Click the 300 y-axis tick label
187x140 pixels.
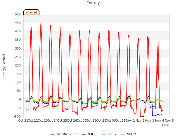click(x=18, y=48)
